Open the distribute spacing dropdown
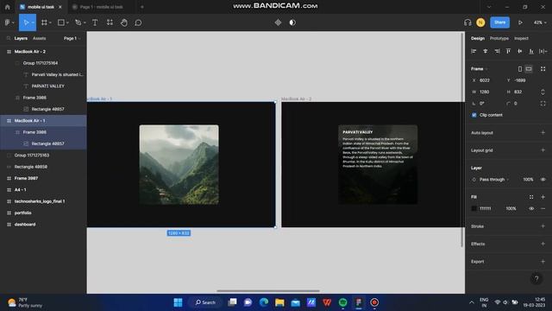Screen dimensions: 552x311 (x=543, y=52)
